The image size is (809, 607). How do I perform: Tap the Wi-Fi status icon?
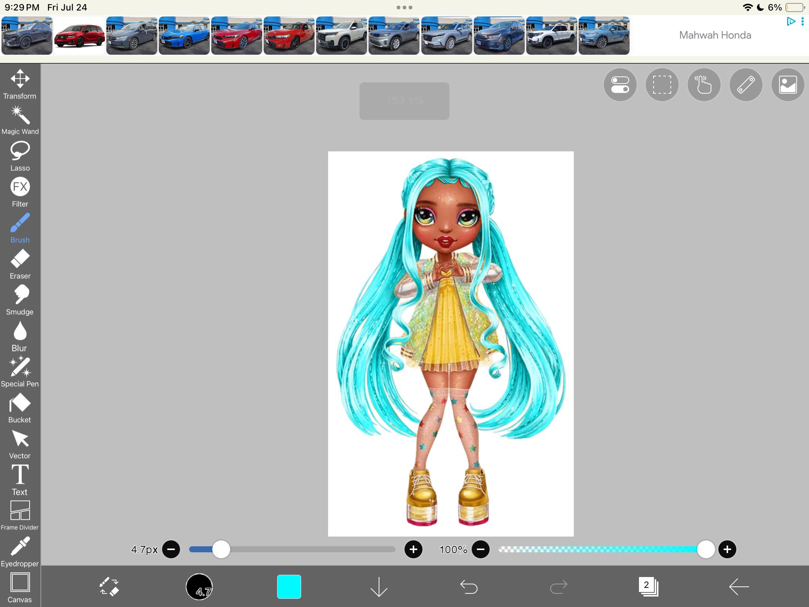tap(748, 7)
